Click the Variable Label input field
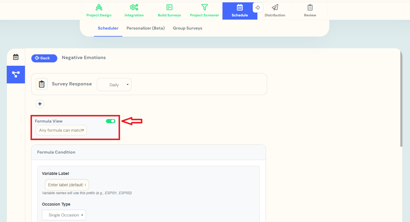Screen dimensions: 410x222 67,185
